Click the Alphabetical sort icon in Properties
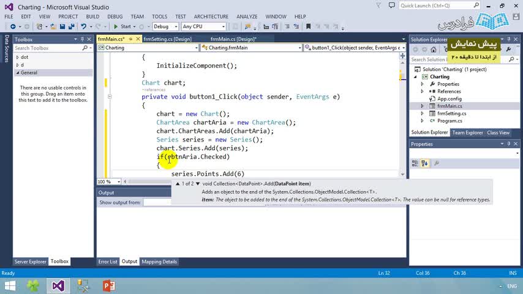 coord(424,163)
